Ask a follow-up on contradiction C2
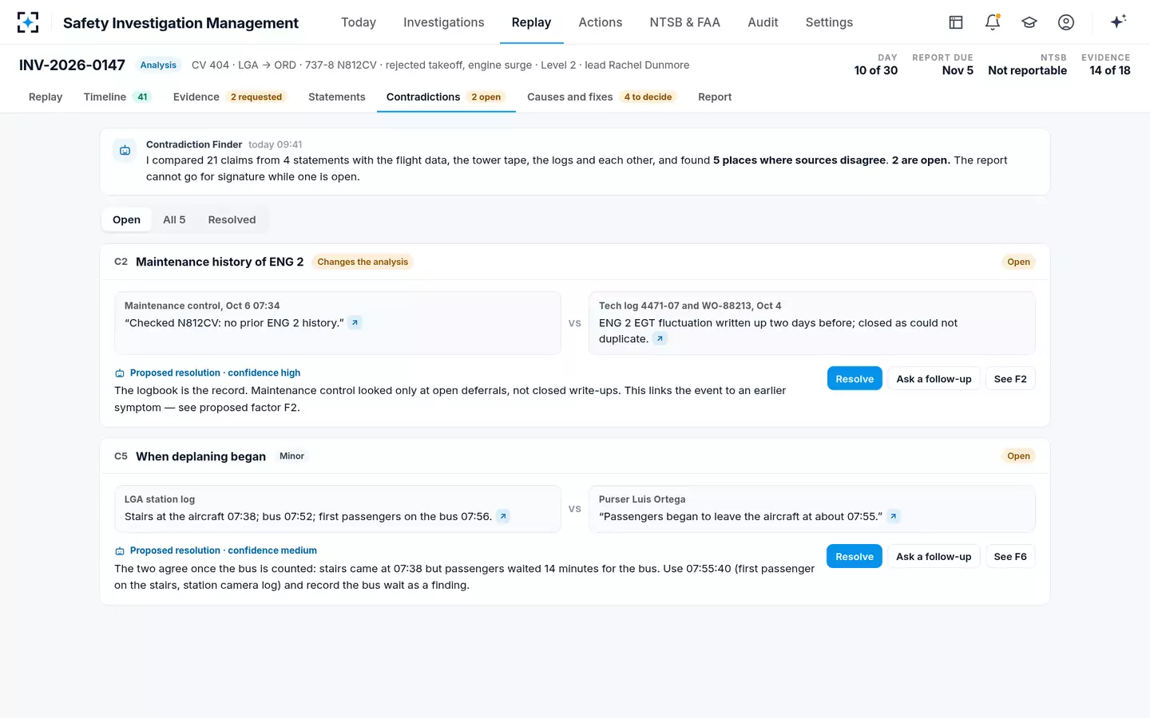This screenshot has width=1150, height=718. click(x=934, y=379)
